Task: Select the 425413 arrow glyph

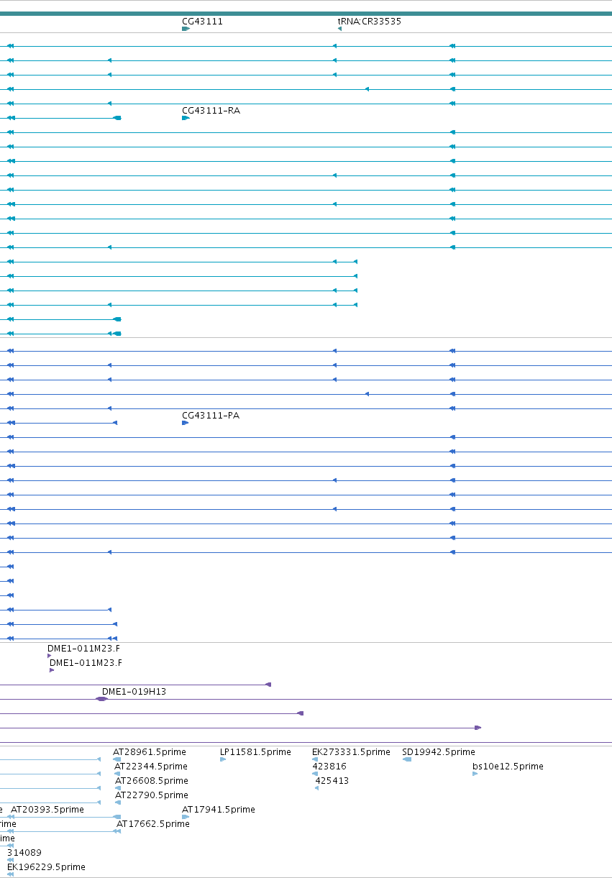Action: coord(316,788)
